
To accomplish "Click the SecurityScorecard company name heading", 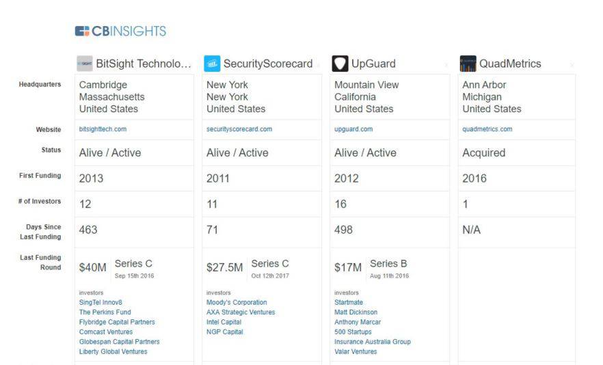I will coord(268,64).
